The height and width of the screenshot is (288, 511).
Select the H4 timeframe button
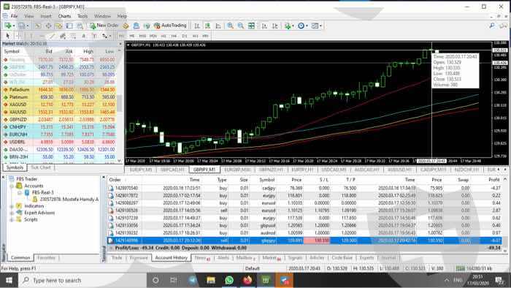pos(174,36)
